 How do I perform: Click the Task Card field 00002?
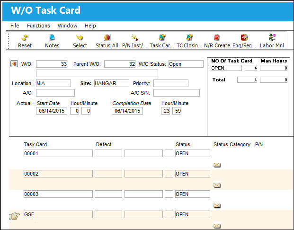(x=58, y=174)
